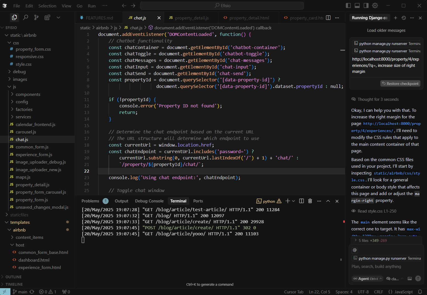
Task: Click Load older messages
Action: coord(386,30)
